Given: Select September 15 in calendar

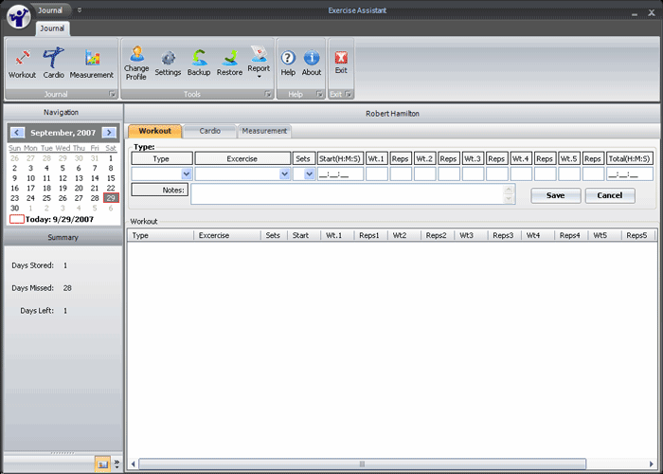Looking at the screenshot, I should [x=111, y=178].
